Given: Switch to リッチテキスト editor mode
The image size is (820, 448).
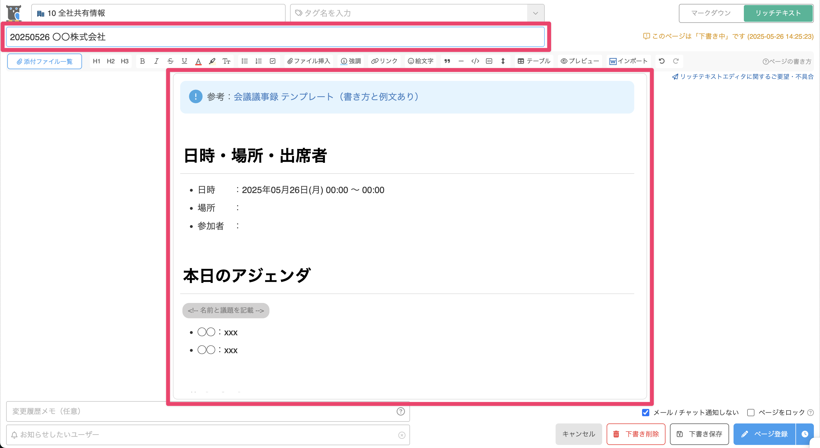Looking at the screenshot, I should [x=778, y=13].
